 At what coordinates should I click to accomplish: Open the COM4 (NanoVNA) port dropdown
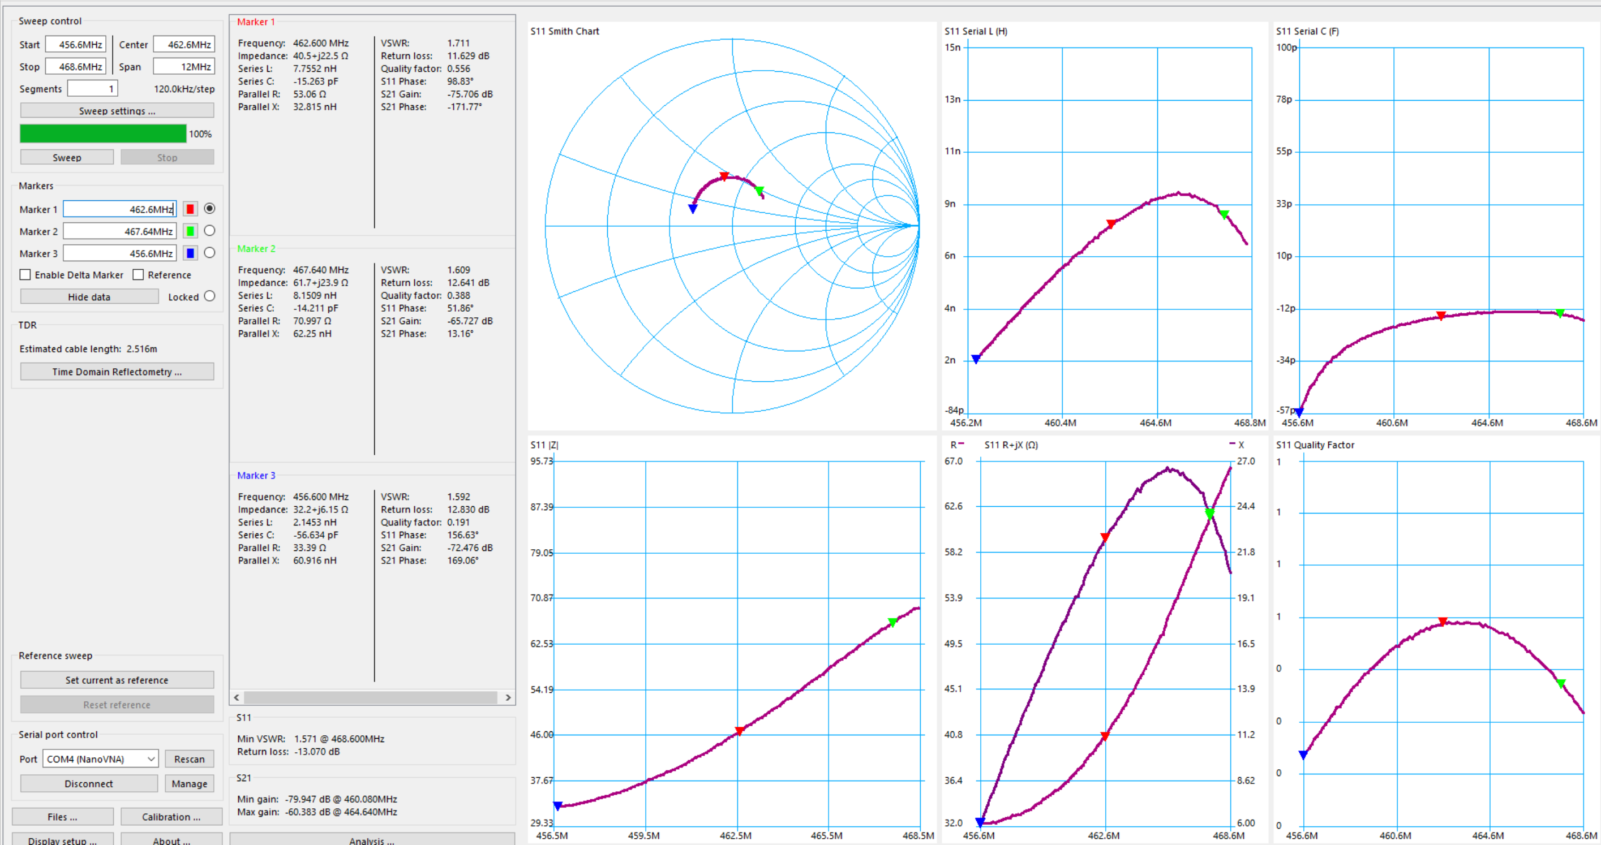(x=100, y=758)
